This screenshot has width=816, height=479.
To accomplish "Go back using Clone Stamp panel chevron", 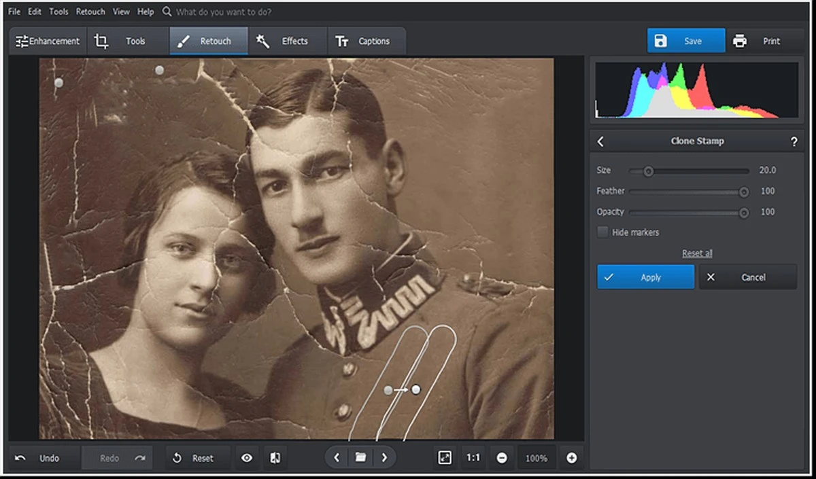I will click(600, 141).
